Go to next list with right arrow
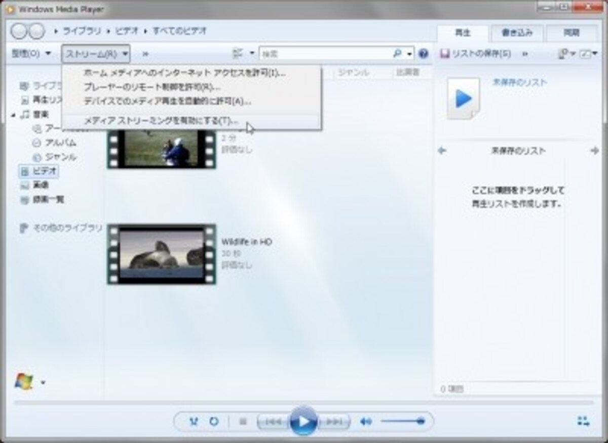The width and height of the screenshot is (608, 443). pyautogui.click(x=594, y=151)
